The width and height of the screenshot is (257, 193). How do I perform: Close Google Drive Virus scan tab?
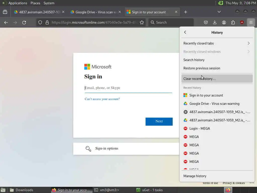[x=120, y=12]
